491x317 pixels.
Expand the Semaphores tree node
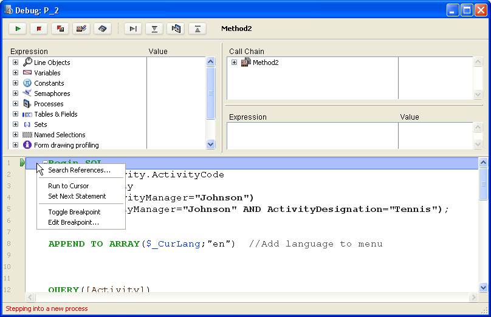[16, 94]
